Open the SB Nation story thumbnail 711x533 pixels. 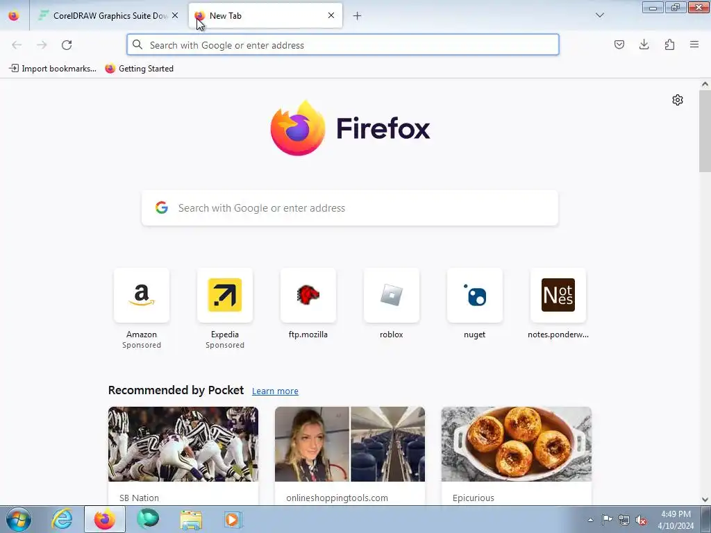point(183,443)
